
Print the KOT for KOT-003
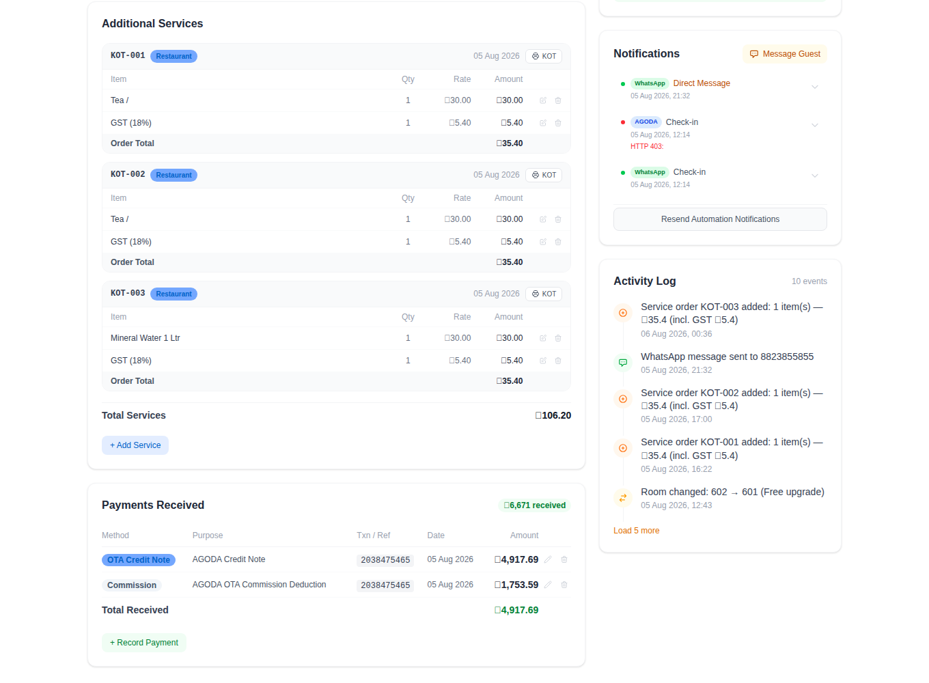(x=544, y=294)
